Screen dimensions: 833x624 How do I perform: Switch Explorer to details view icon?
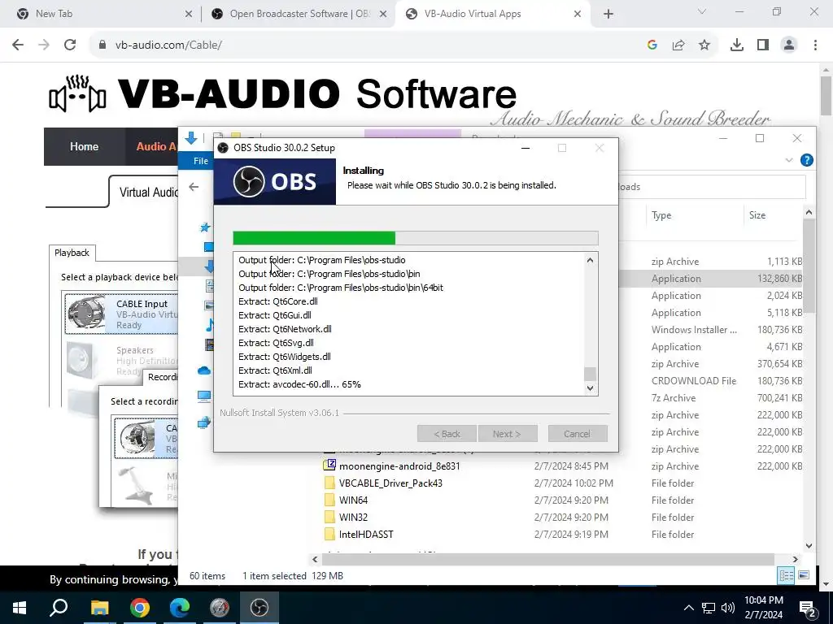point(787,575)
